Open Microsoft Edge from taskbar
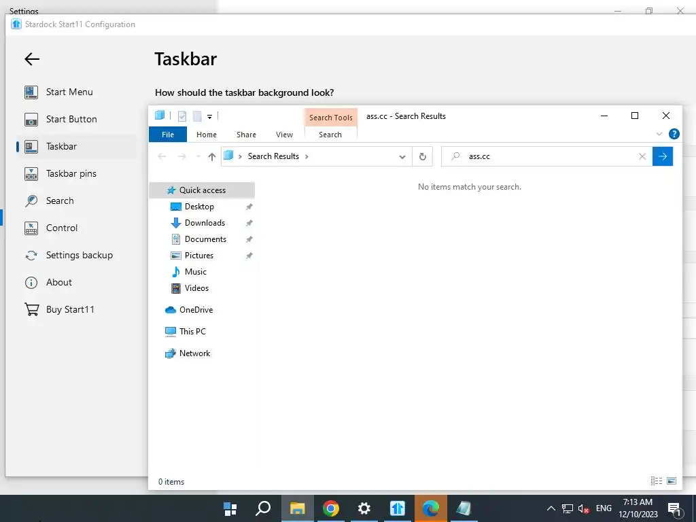 tap(430, 508)
